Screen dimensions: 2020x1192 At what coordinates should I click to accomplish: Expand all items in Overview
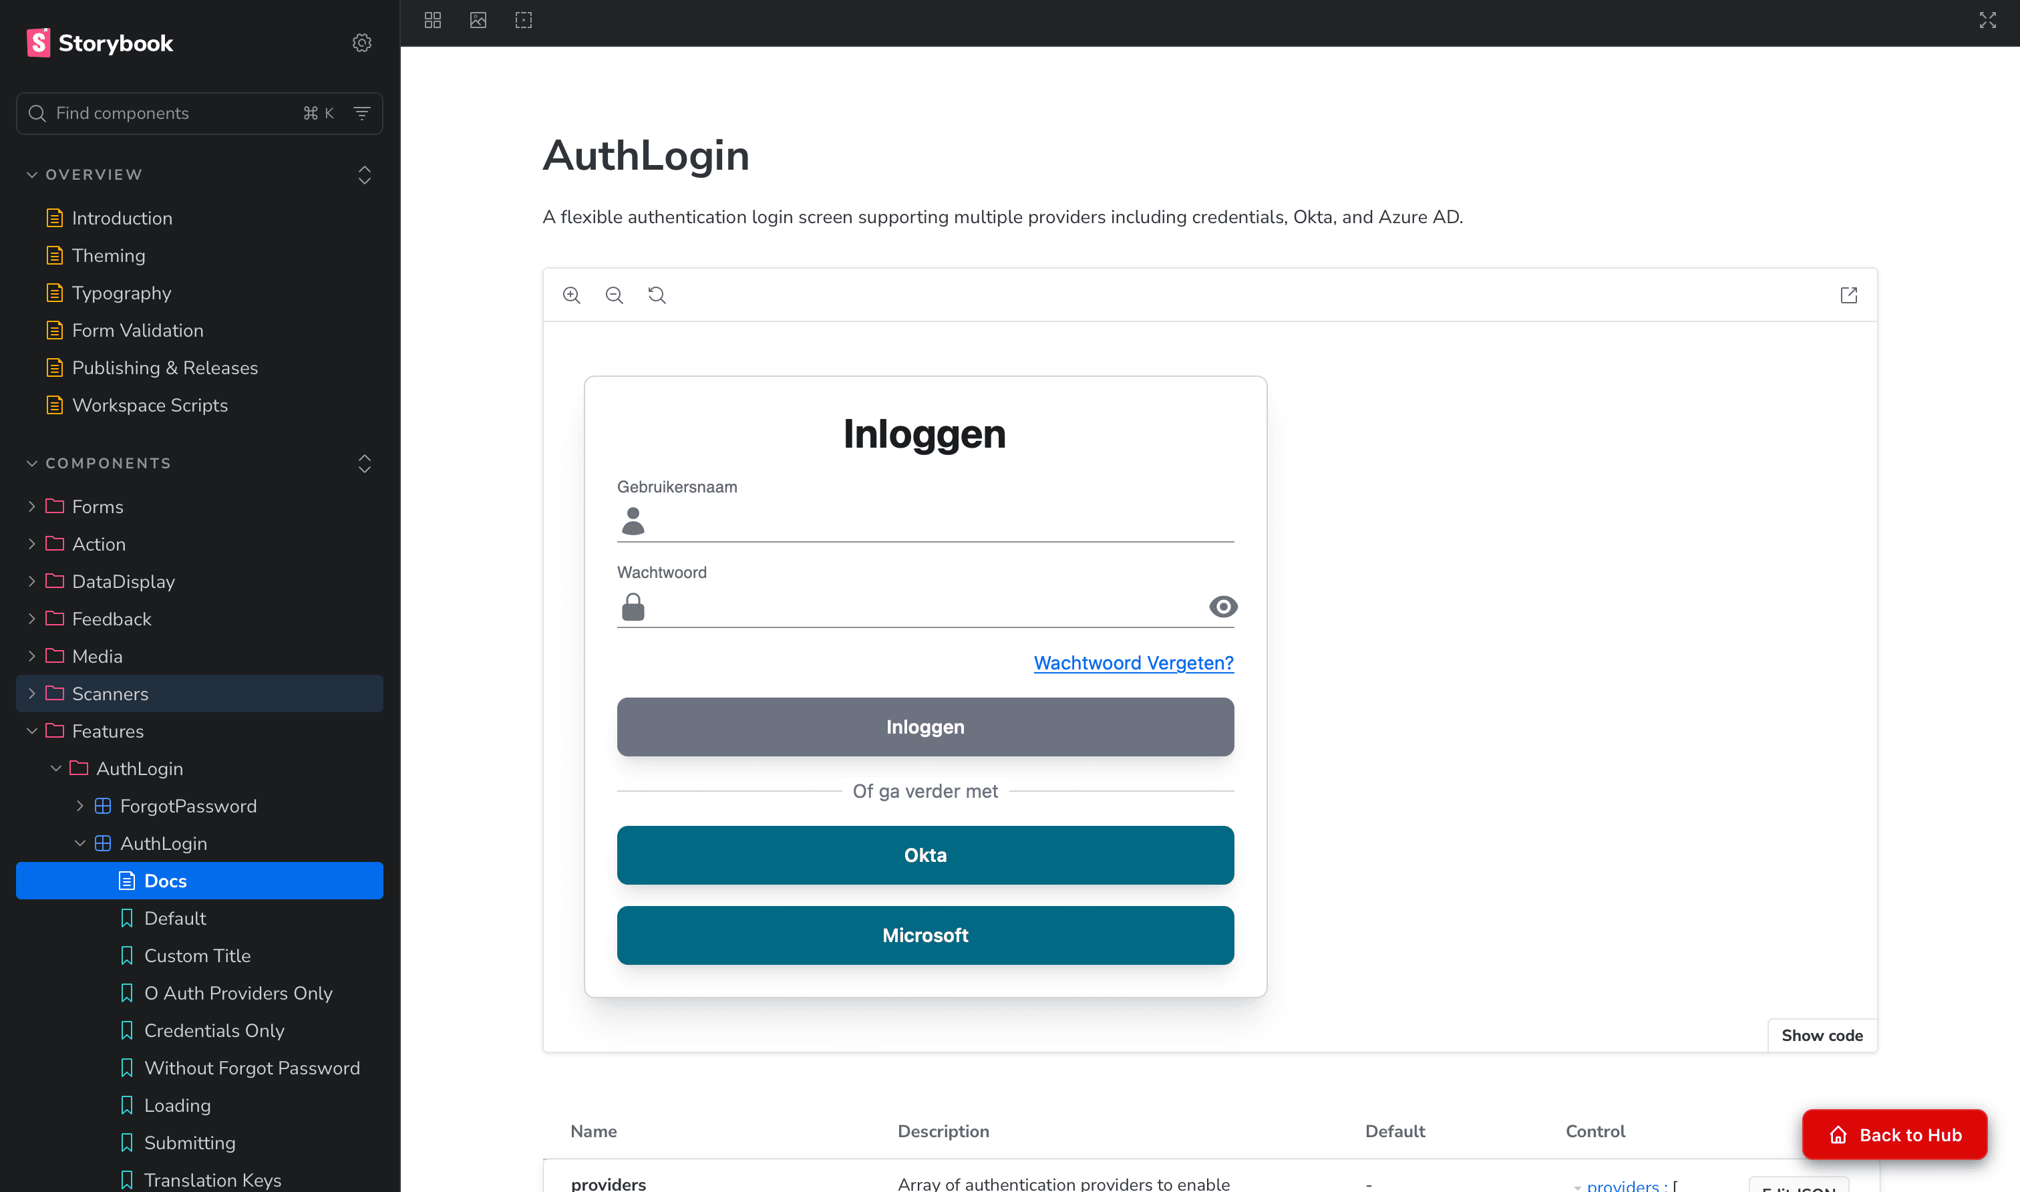365,174
